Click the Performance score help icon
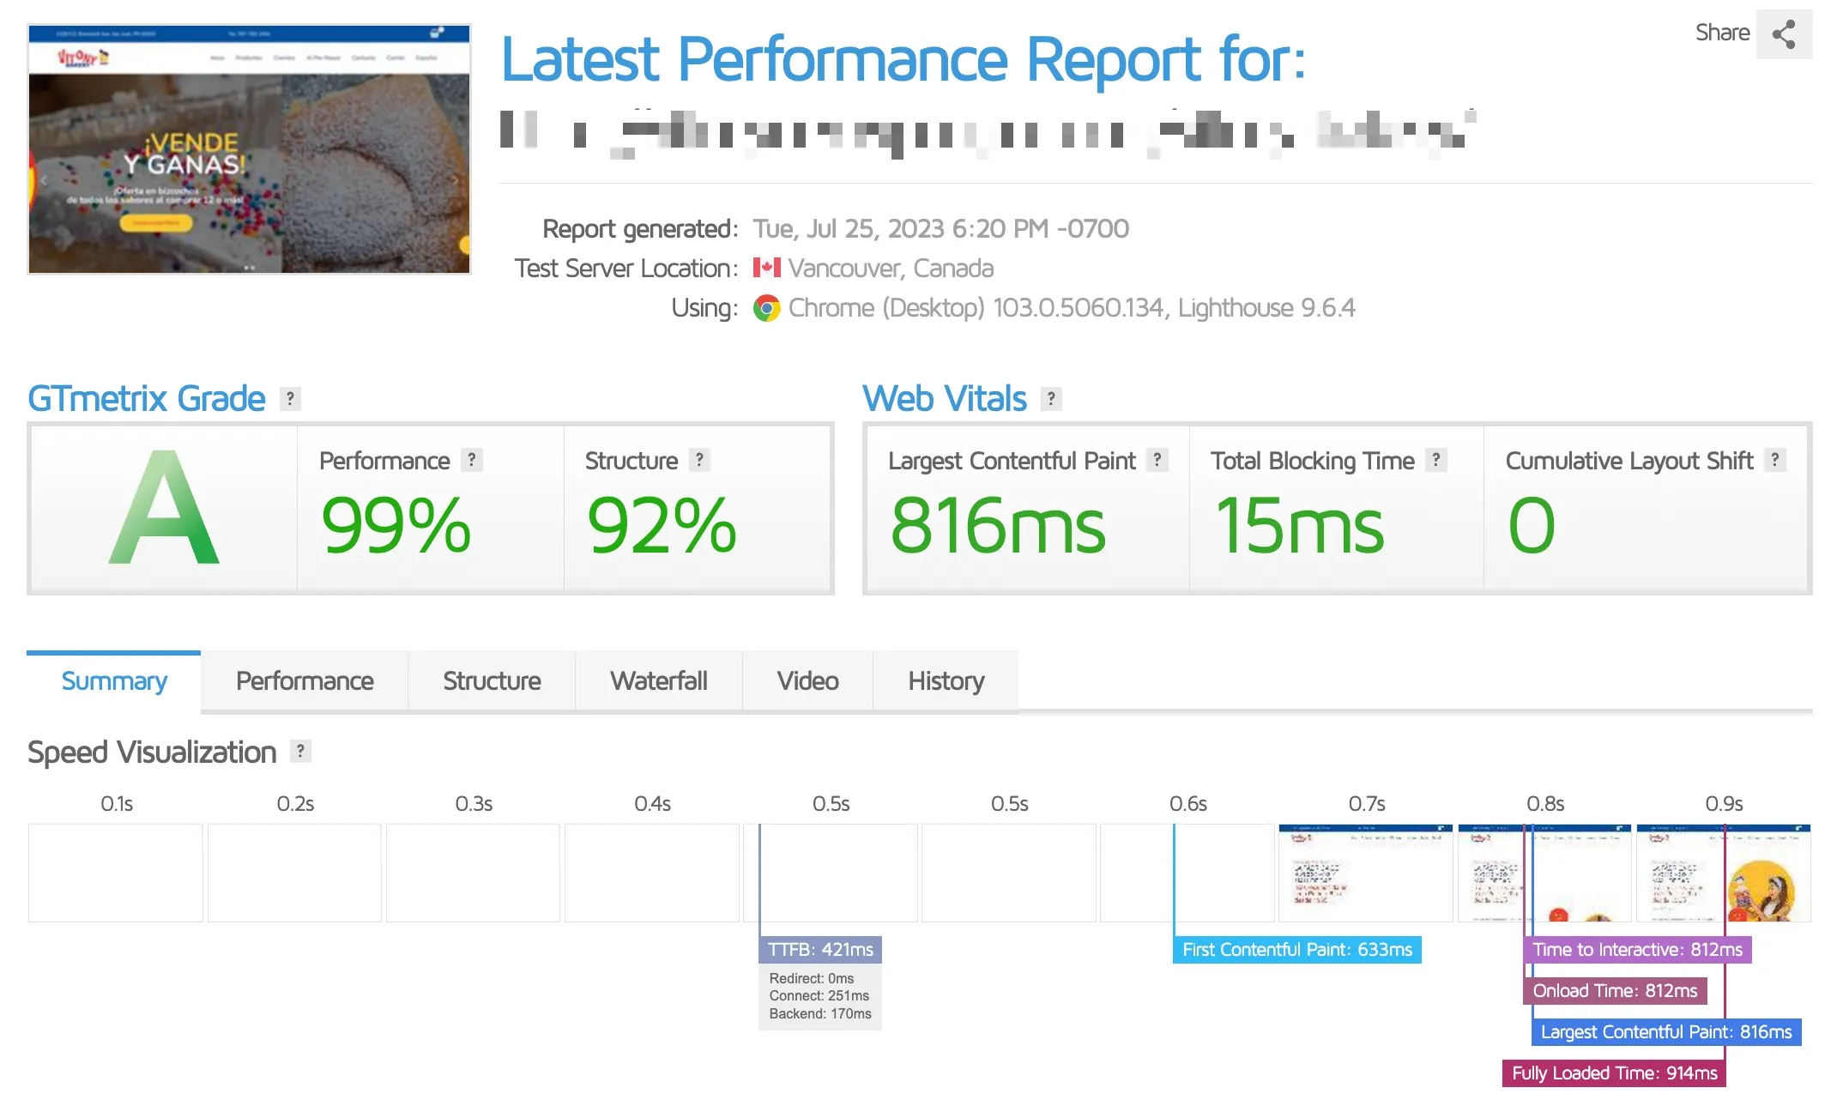 471,460
